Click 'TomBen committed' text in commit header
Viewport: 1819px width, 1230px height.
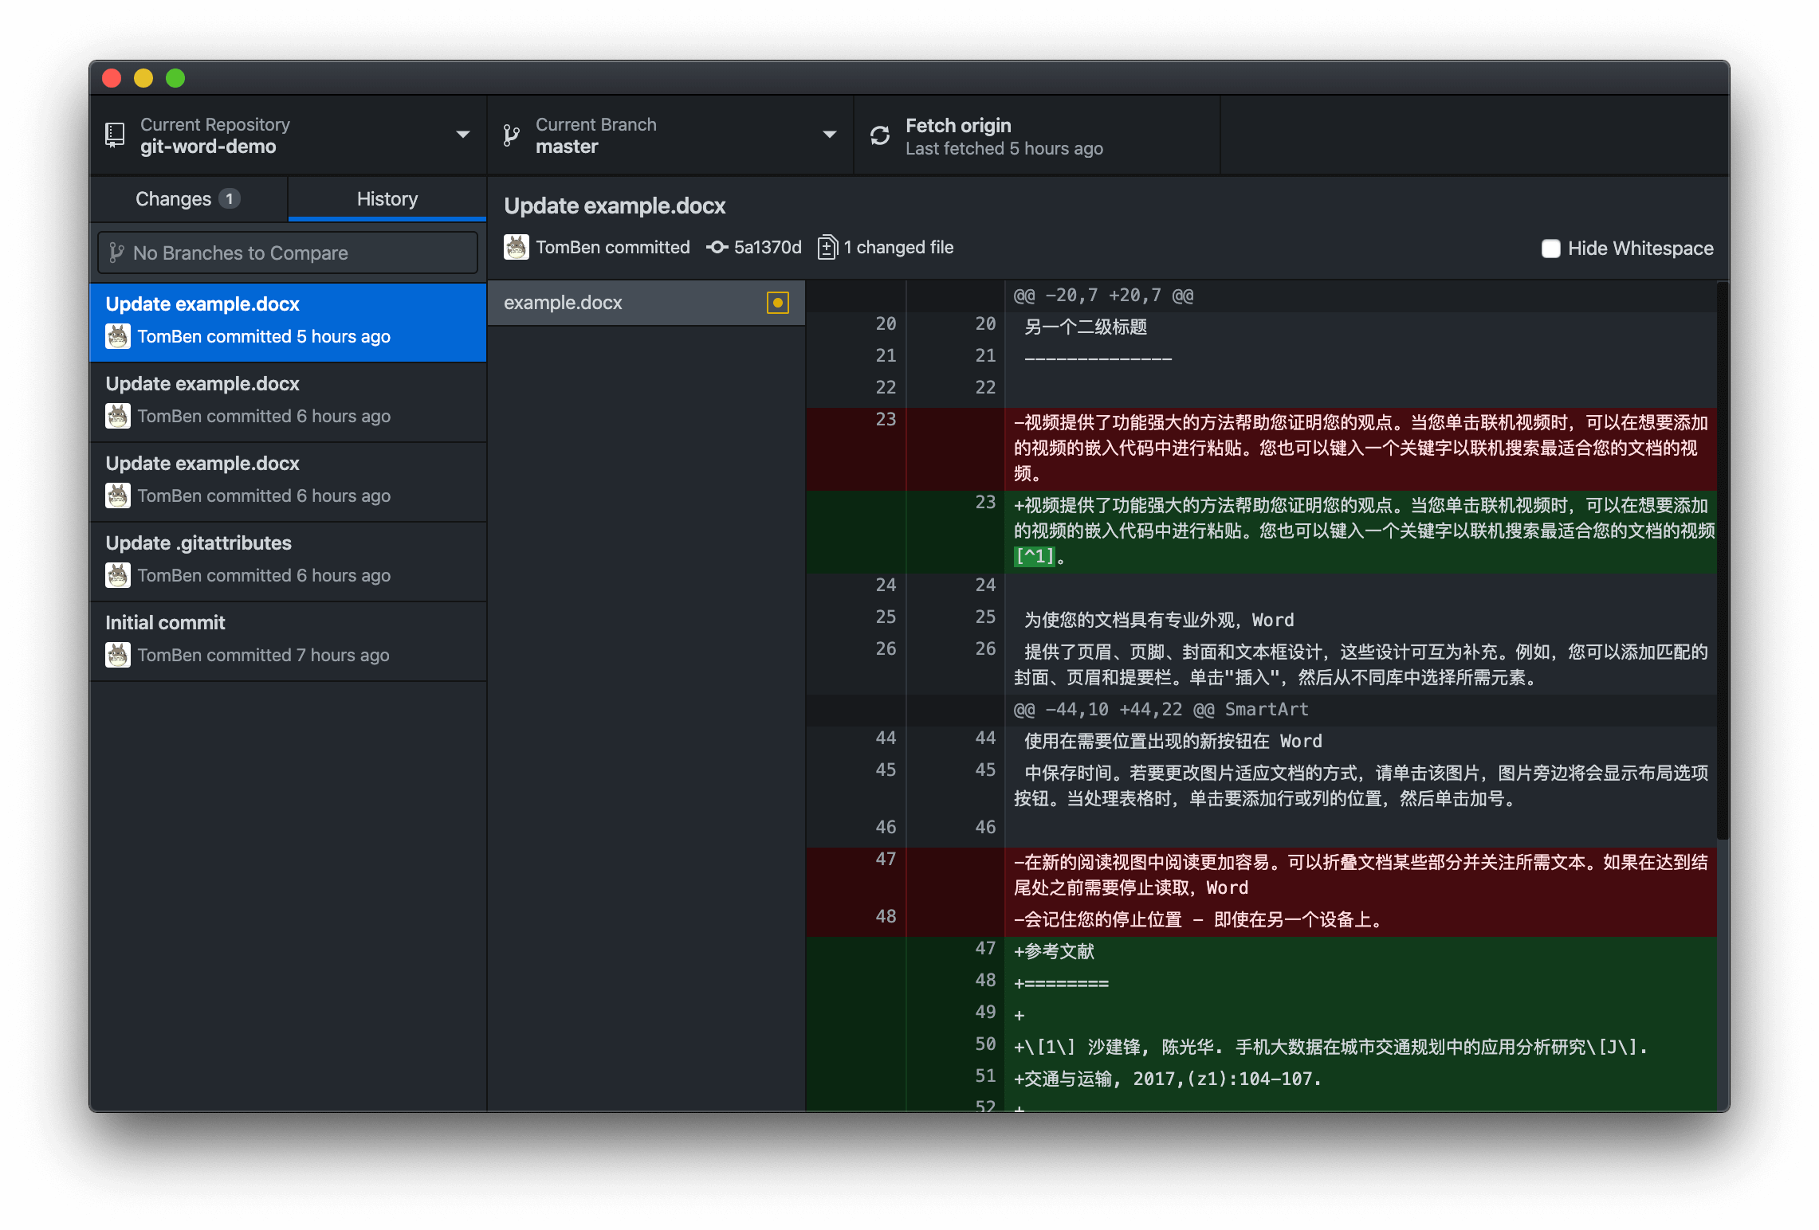point(612,247)
